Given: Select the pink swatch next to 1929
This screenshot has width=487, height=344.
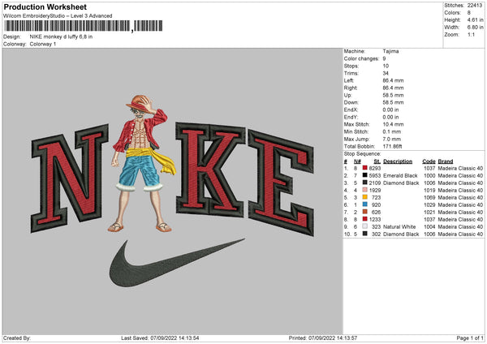Looking at the screenshot, I should [365, 190].
